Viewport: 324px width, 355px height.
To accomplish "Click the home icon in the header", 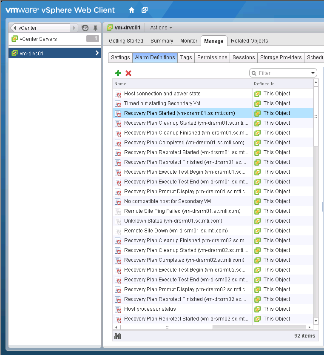I will 132,10.
